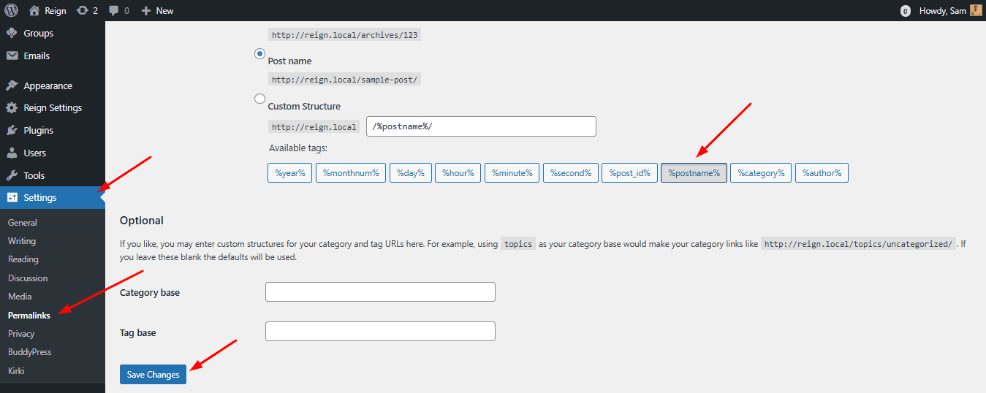Click the WordPress logo icon

[x=12, y=11]
